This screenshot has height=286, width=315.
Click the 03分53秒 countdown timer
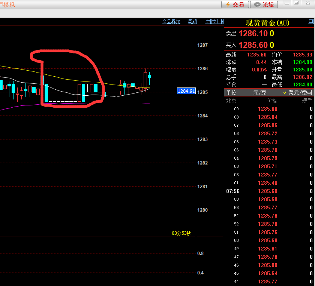pos(181,233)
